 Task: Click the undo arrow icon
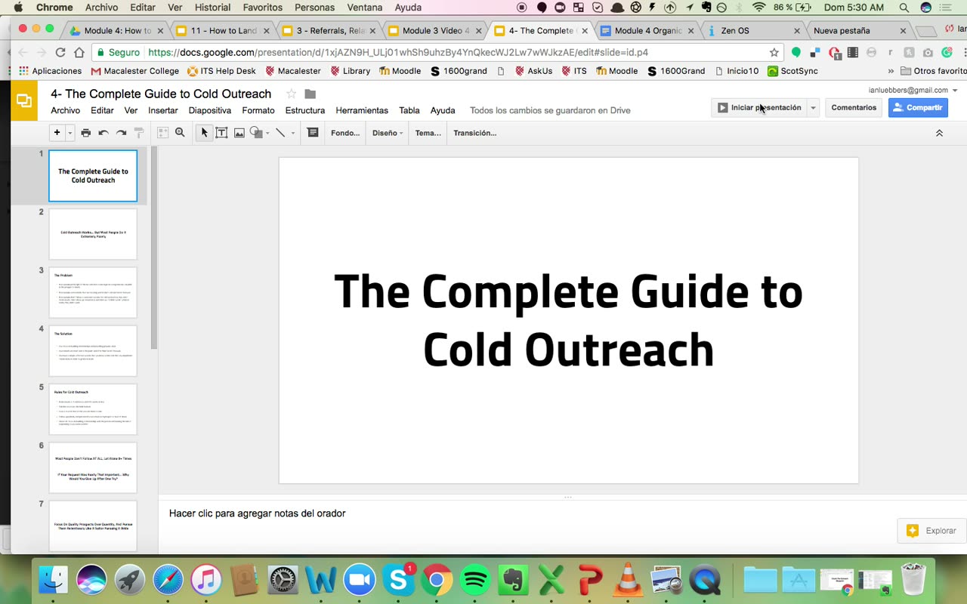(x=103, y=133)
